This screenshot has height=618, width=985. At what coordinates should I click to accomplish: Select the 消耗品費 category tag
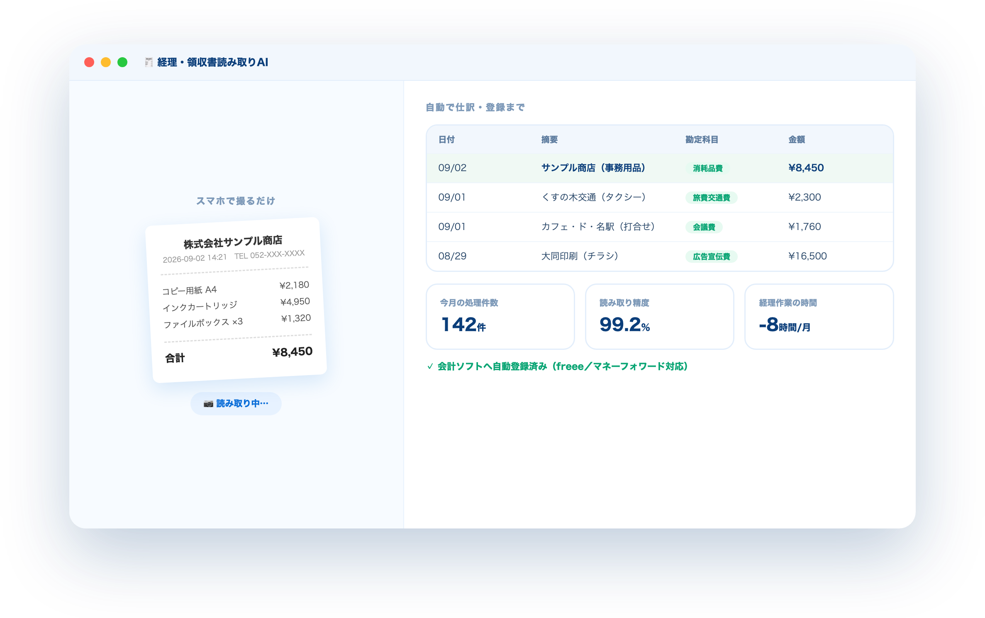[x=707, y=168]
